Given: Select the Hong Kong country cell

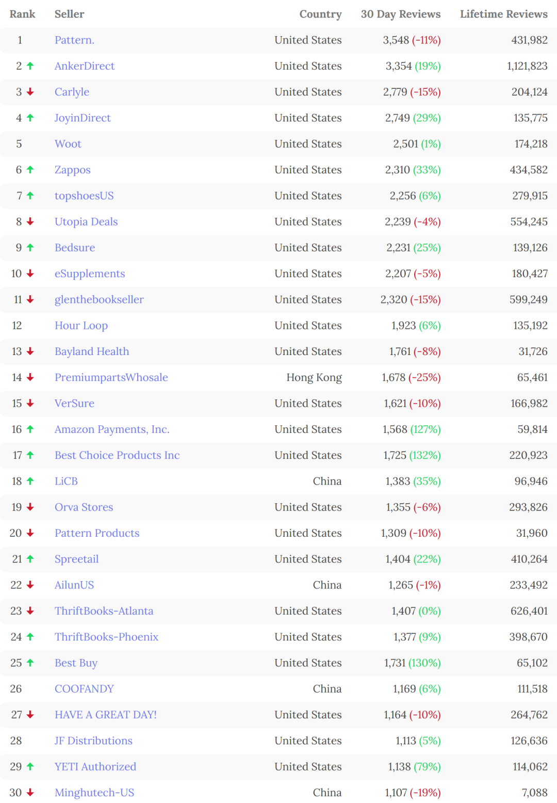Looking at the screenshot, I should point(314,378).
